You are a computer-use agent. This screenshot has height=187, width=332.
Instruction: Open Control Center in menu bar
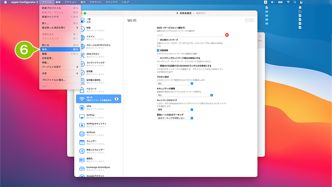pos(301,2)
